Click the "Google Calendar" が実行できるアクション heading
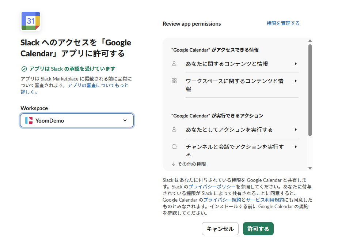The width and height of the screenshot is (338, 247). [217, 116]
